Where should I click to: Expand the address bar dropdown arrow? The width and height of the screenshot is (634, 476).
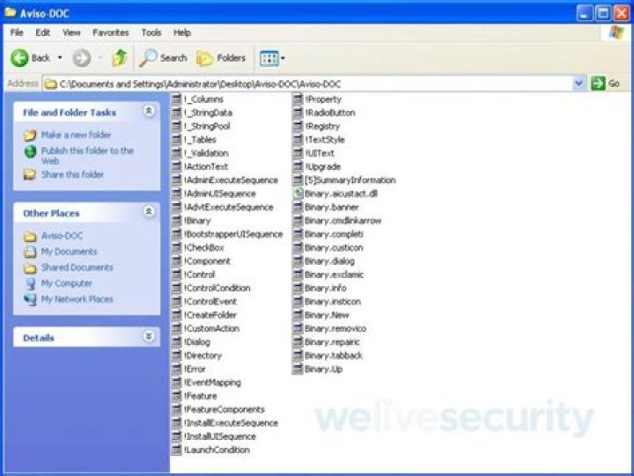[x=579, y=84]
